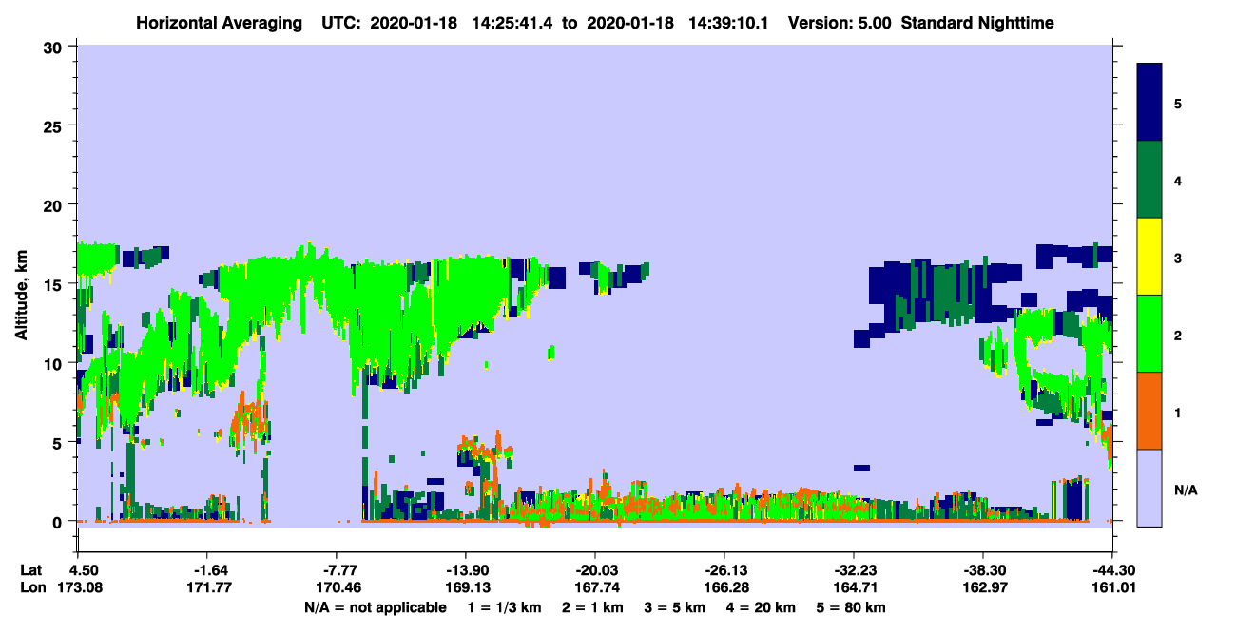Click the latitude value '-1.64'
This screenshot has width=1236, height=634.
[206, 570]
